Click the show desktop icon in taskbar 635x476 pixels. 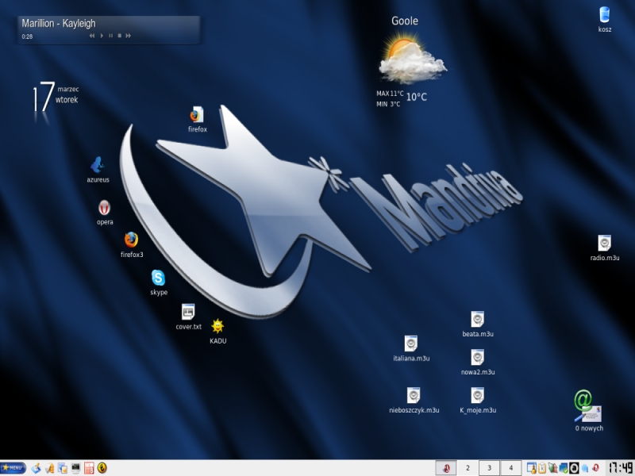(x=36, y=468)
